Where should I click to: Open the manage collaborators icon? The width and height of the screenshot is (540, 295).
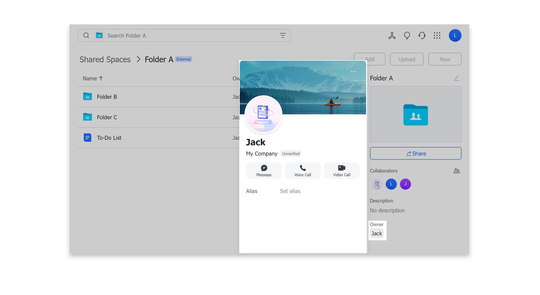click(x=456, y=171)
